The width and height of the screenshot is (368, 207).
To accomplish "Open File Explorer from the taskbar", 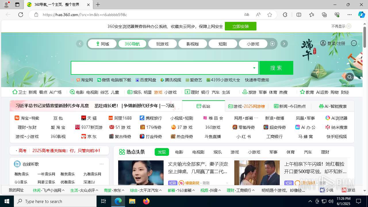I will 132,201.
